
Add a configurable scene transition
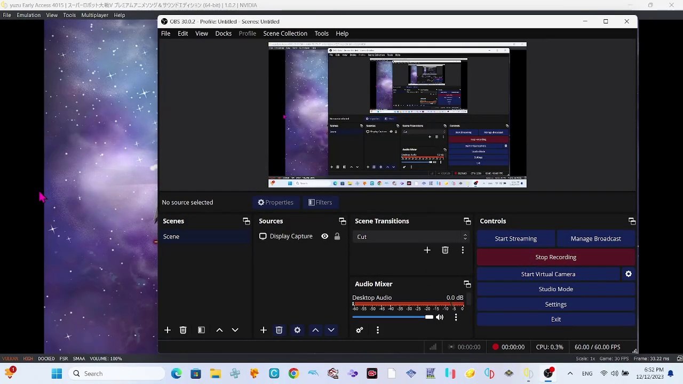tap(427, 250)
